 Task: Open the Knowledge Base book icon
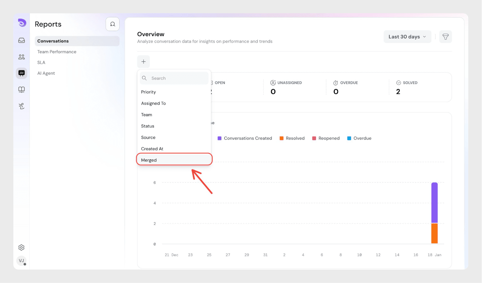[x=21, y=90]
